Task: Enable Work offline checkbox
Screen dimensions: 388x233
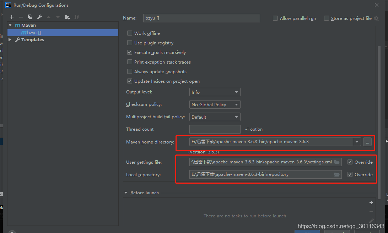Action: [130, 33]
